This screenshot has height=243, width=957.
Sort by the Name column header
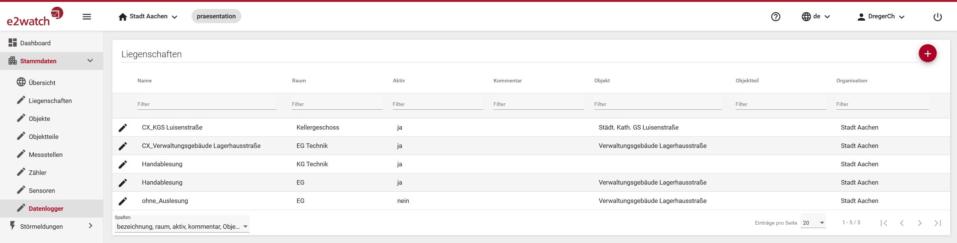(x=144, y=81)
